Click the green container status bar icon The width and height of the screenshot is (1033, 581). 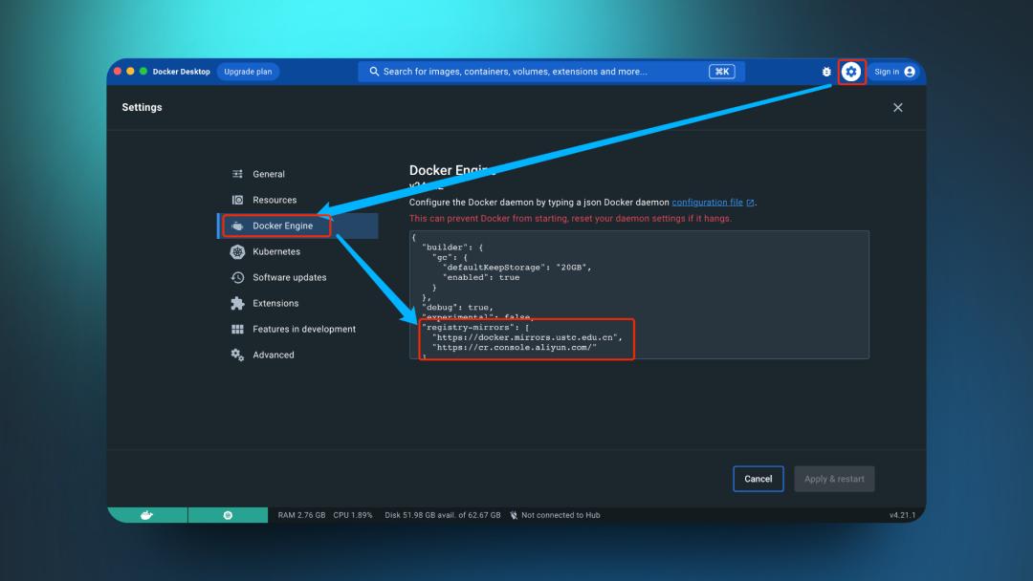click(228, 514)
